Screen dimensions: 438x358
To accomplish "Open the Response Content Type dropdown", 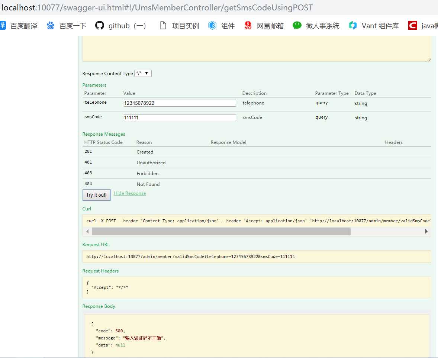I will (143, 74).
